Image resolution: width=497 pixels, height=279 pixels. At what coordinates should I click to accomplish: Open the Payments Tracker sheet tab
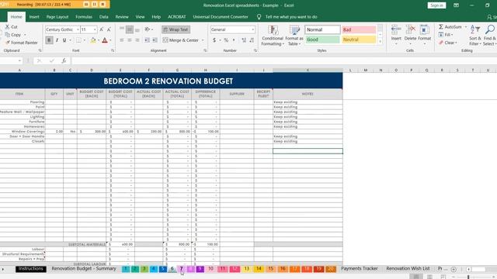pyautogui.click(x=360, y=269)
